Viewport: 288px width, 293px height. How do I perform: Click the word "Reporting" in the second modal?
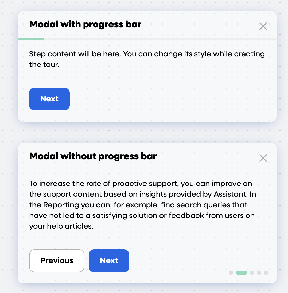pyautogui.click(x=61, y=205)
